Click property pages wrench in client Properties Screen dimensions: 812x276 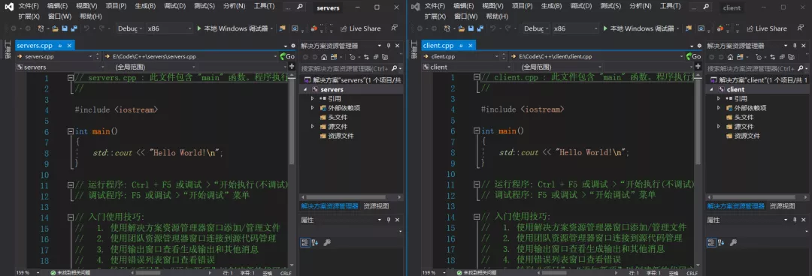click(733, 242)
